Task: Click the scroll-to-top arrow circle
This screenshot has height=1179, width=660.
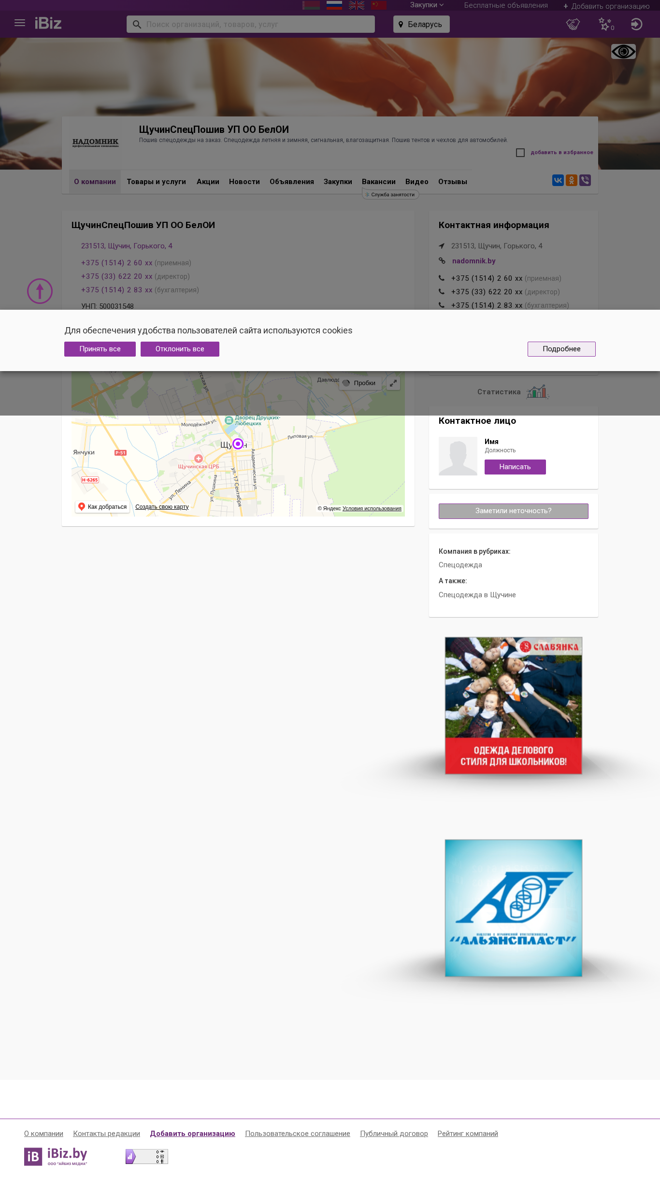Action: tap(40, 291)
